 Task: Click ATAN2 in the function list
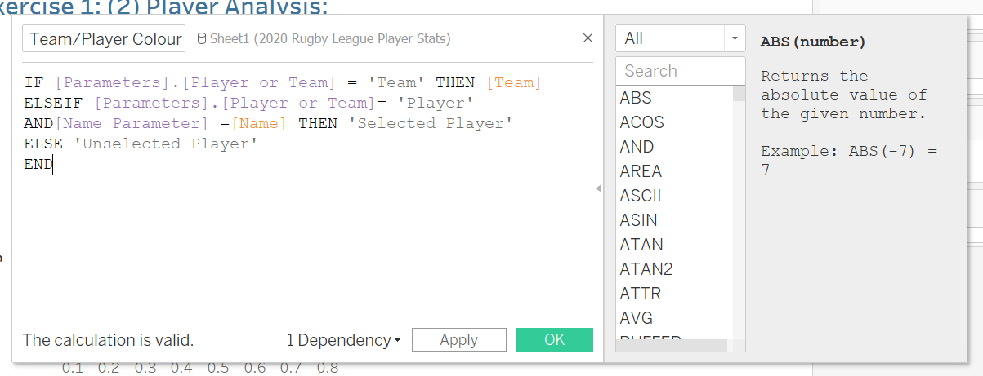[646, 269]
